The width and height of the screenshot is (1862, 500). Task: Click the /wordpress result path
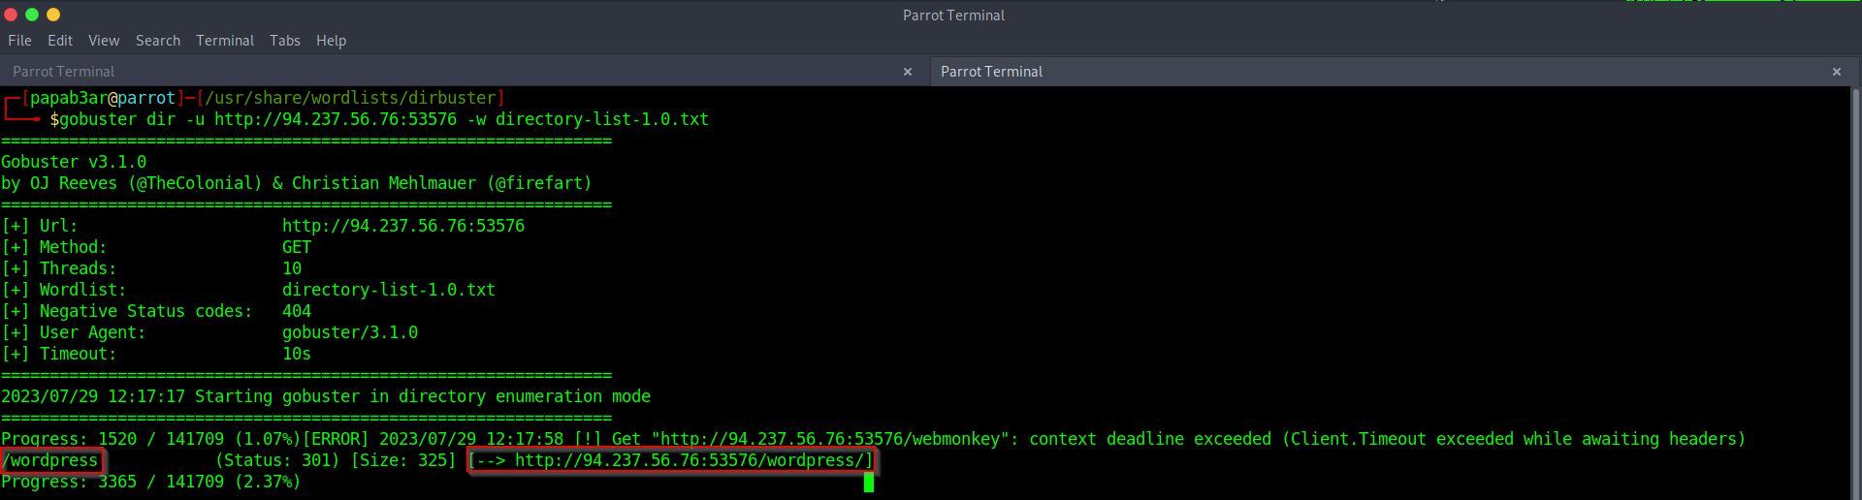click(x=52, y=460)
